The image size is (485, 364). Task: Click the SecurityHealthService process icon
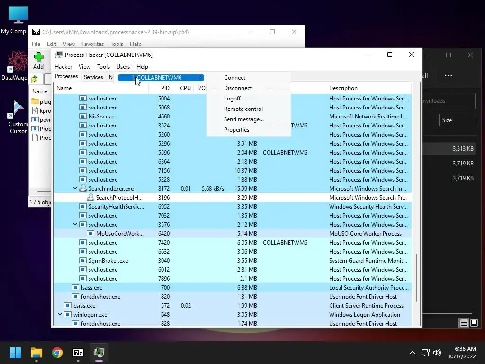[x=82, y=207]
